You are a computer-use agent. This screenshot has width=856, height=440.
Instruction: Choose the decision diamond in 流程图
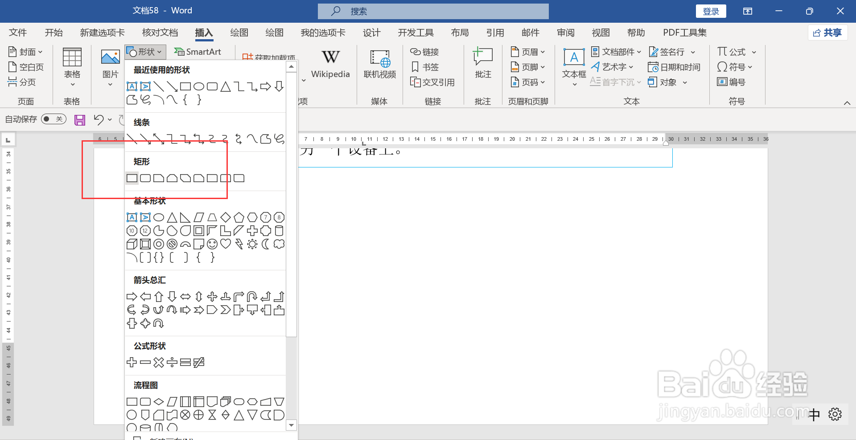(x=159, y=402)
